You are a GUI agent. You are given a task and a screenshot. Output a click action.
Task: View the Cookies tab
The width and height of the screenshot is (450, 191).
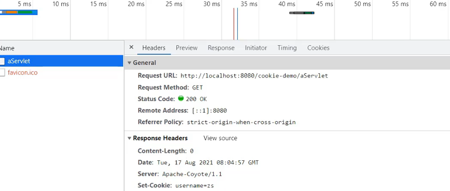[x=318, y=48]
